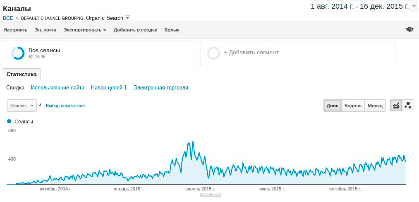Open the Электронная торговля link
This screenshot has height=202, width=419.
pos(161,88)
